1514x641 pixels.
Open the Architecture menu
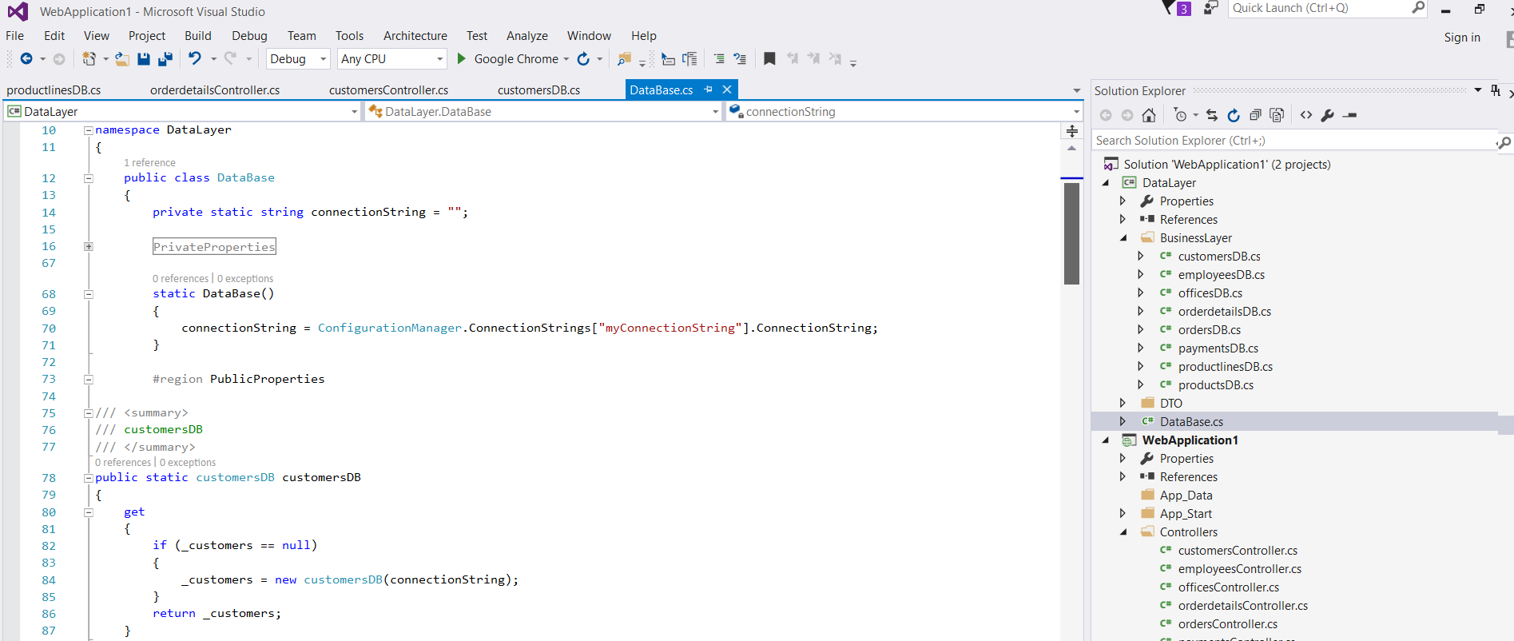pyautogui.click(x=415, y=36)
